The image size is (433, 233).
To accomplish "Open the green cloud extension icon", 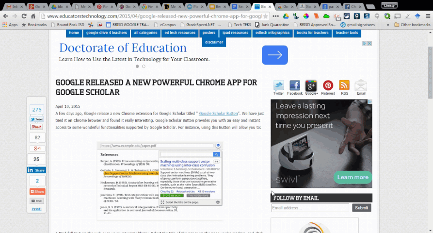I will click(326, 16).
